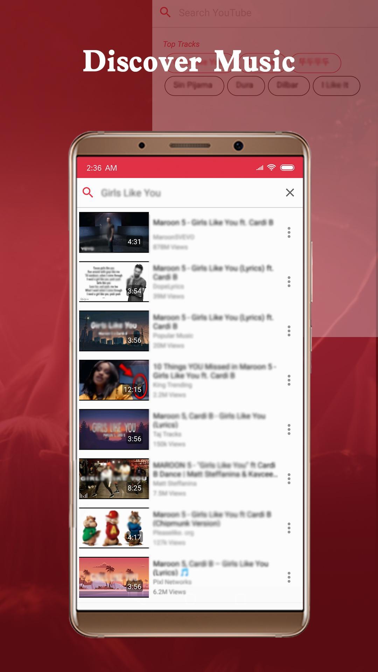Tap the 2:36 AM clock

[x=102, y=168]
